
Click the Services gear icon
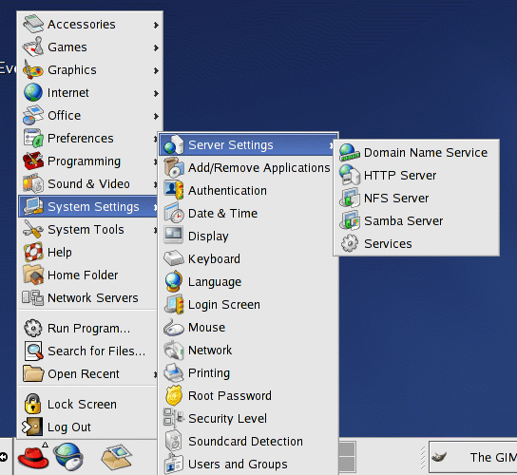point(349,243)
